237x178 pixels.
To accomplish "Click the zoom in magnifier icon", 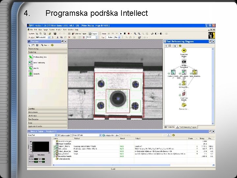I will point(135,34).
